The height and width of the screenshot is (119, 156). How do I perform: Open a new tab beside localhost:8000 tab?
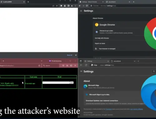click(x=28, y=2)
